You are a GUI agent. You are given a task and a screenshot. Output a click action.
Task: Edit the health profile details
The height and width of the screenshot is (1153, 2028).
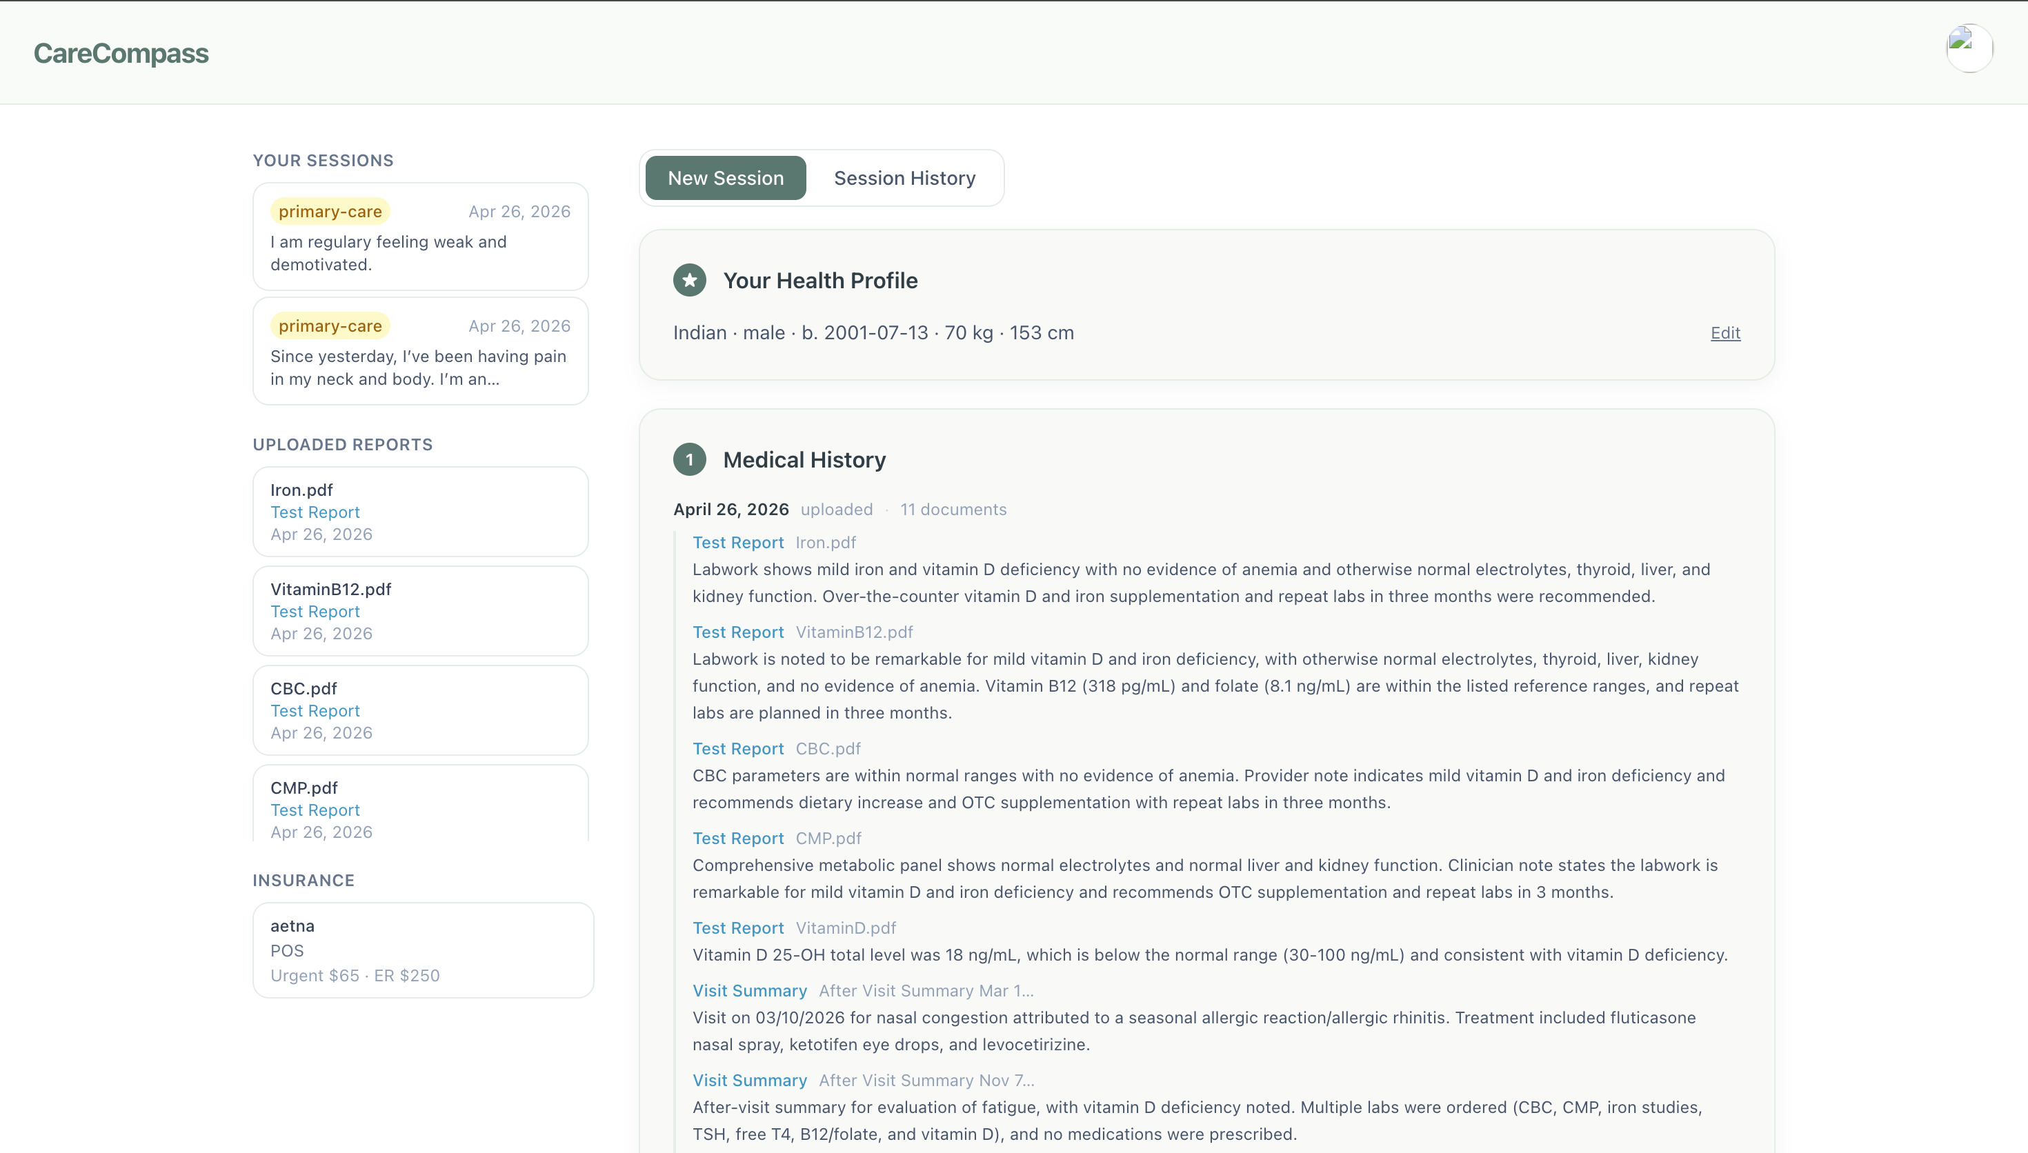point(1724,332)
